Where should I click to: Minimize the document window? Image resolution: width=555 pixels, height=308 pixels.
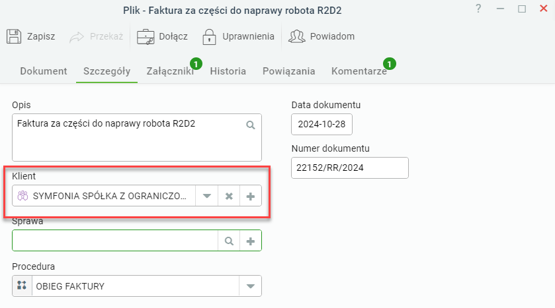[500, 9]
